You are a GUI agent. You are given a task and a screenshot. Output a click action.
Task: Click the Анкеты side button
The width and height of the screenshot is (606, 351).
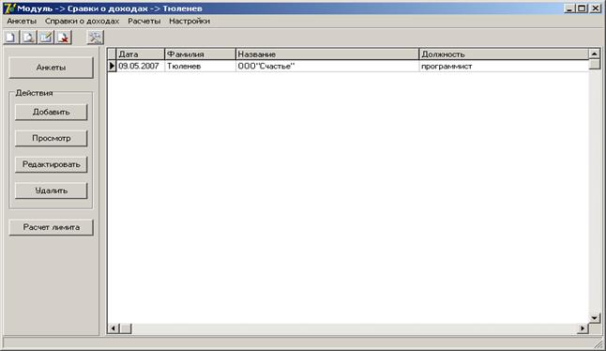point(51,68)
